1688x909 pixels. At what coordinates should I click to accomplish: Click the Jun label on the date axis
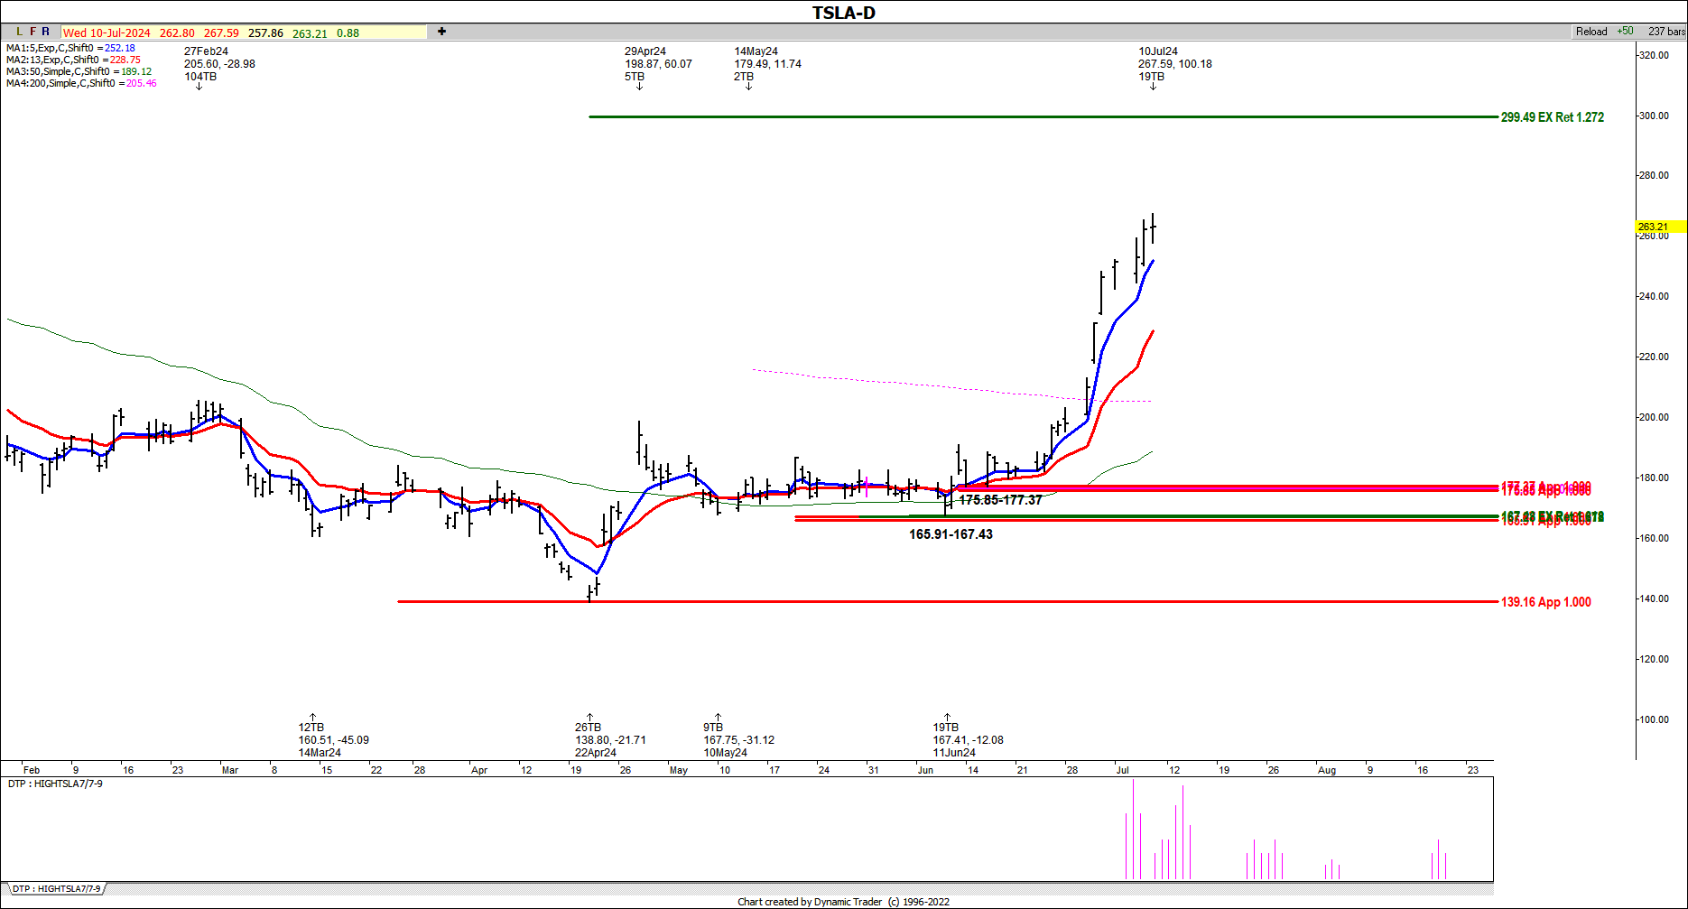tap(925, 770)
